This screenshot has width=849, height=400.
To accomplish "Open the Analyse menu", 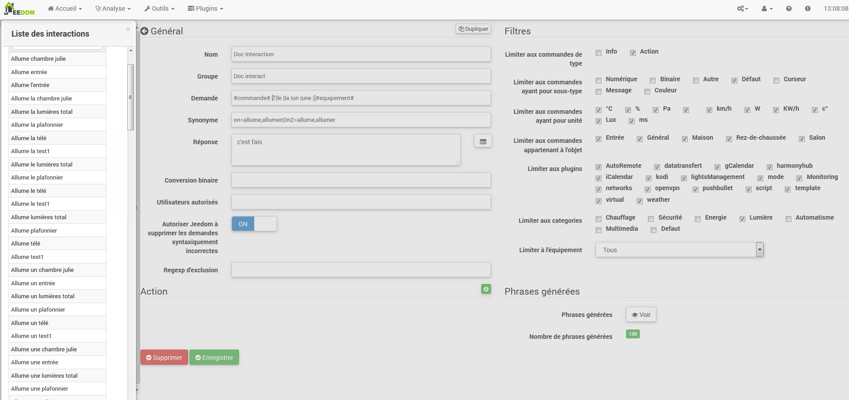I will 113,8.
